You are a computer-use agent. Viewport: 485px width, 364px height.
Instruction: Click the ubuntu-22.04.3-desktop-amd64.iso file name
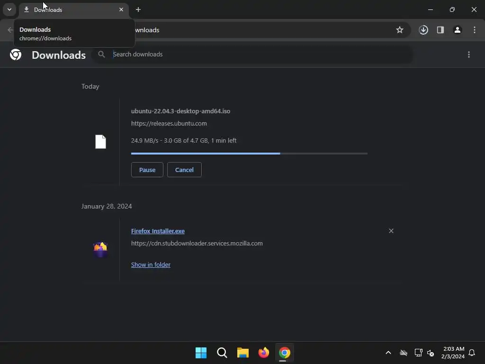(x=180, y=111)
